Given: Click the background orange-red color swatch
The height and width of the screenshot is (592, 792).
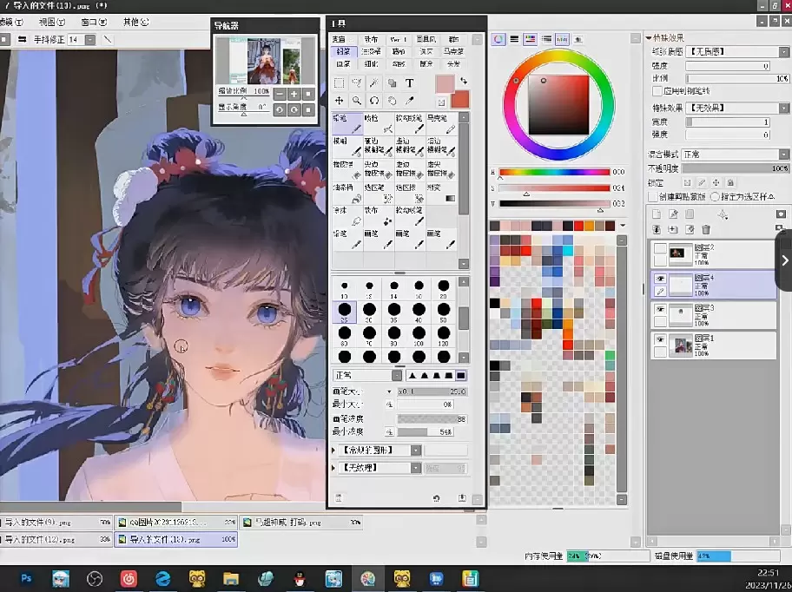Looking at the screenshot, I should (x=460, y=99).
